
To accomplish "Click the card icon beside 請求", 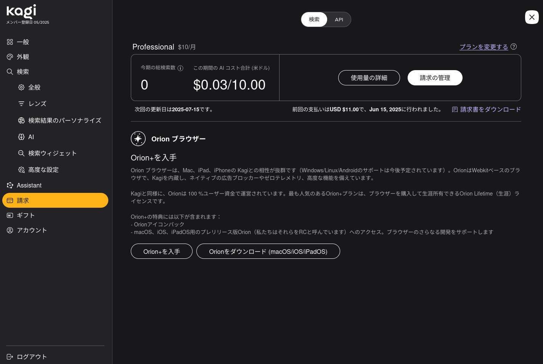I will (x=10, y=200).
